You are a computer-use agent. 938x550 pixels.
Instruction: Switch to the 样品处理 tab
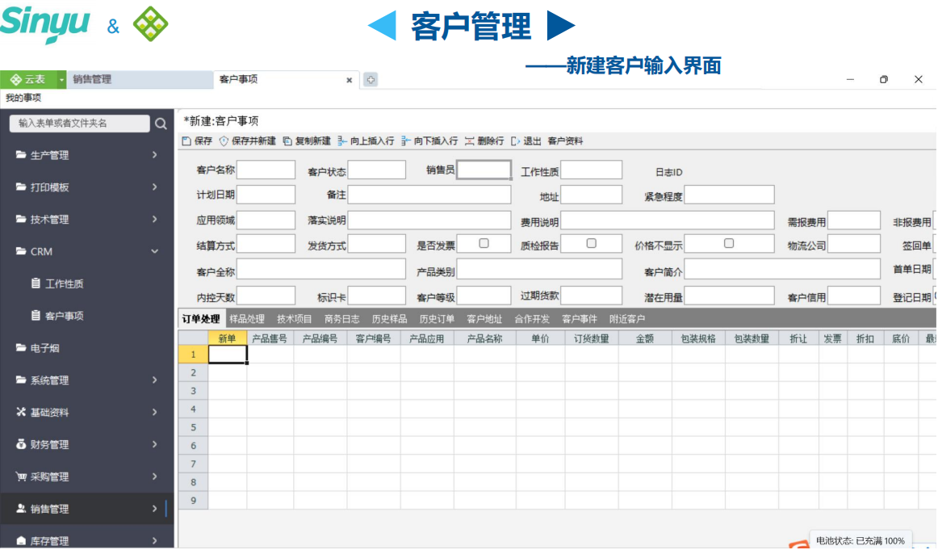point(247,320)
